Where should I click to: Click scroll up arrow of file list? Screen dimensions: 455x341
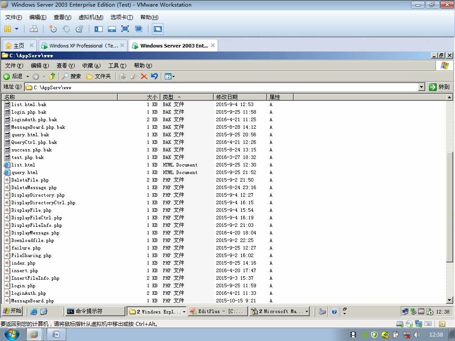[450, 97]
